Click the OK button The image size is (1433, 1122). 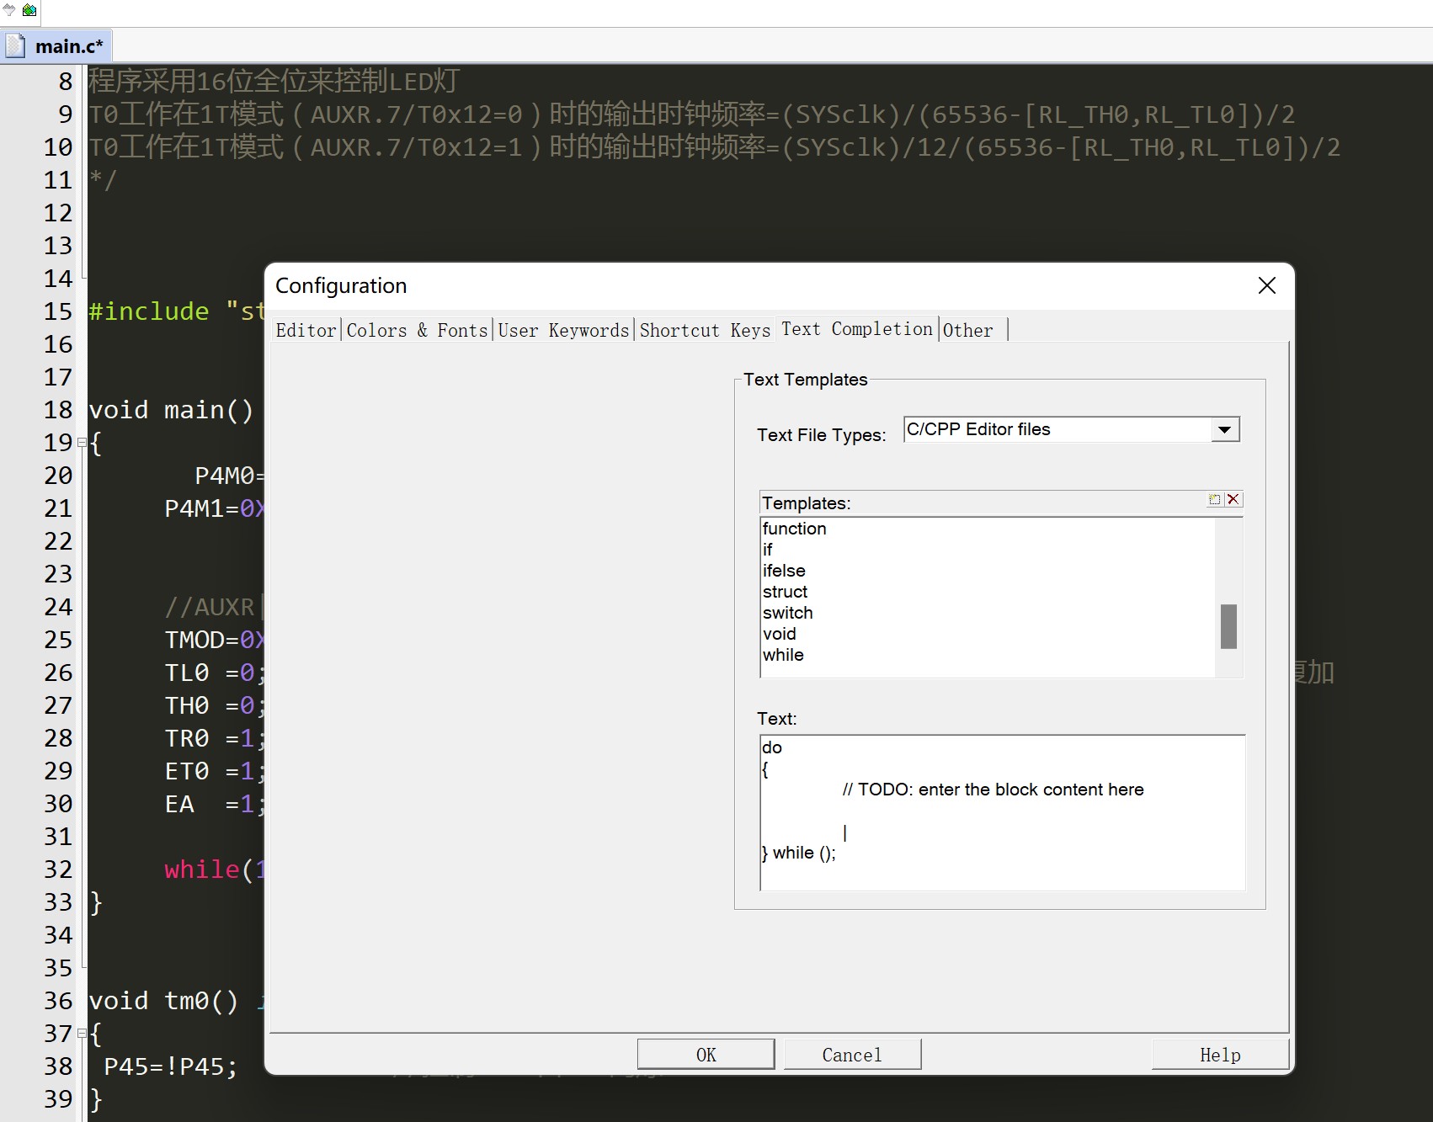click(x=706, y=1055)
